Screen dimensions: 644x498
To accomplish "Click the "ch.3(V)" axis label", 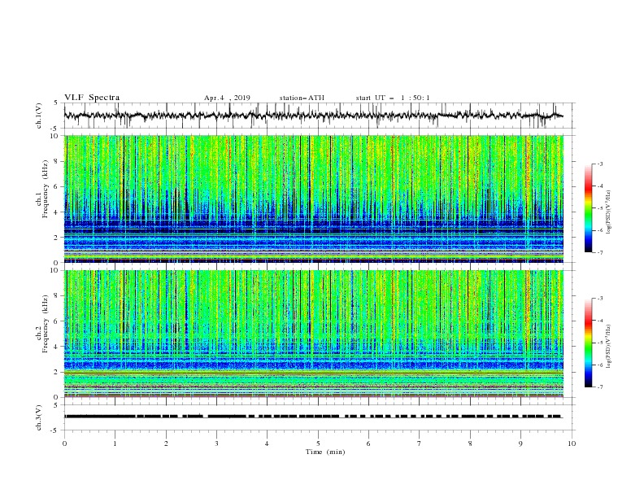I will coord(39,417).
